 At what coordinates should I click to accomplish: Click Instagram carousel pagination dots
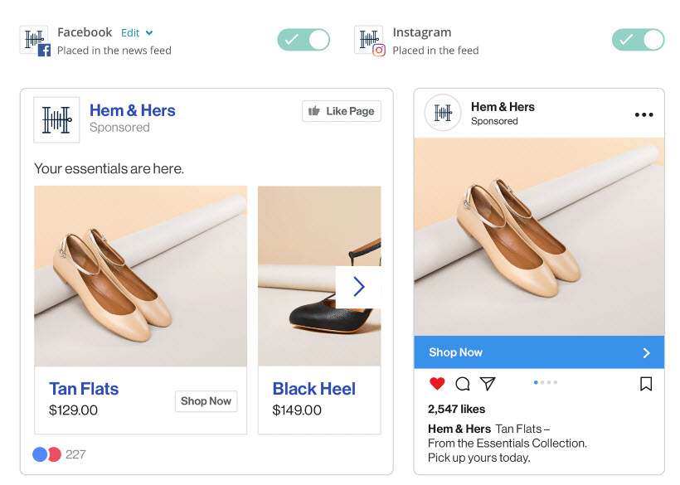click(546, 383)
